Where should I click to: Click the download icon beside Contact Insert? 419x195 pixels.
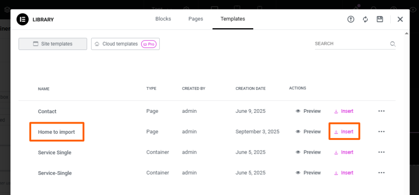336,111
